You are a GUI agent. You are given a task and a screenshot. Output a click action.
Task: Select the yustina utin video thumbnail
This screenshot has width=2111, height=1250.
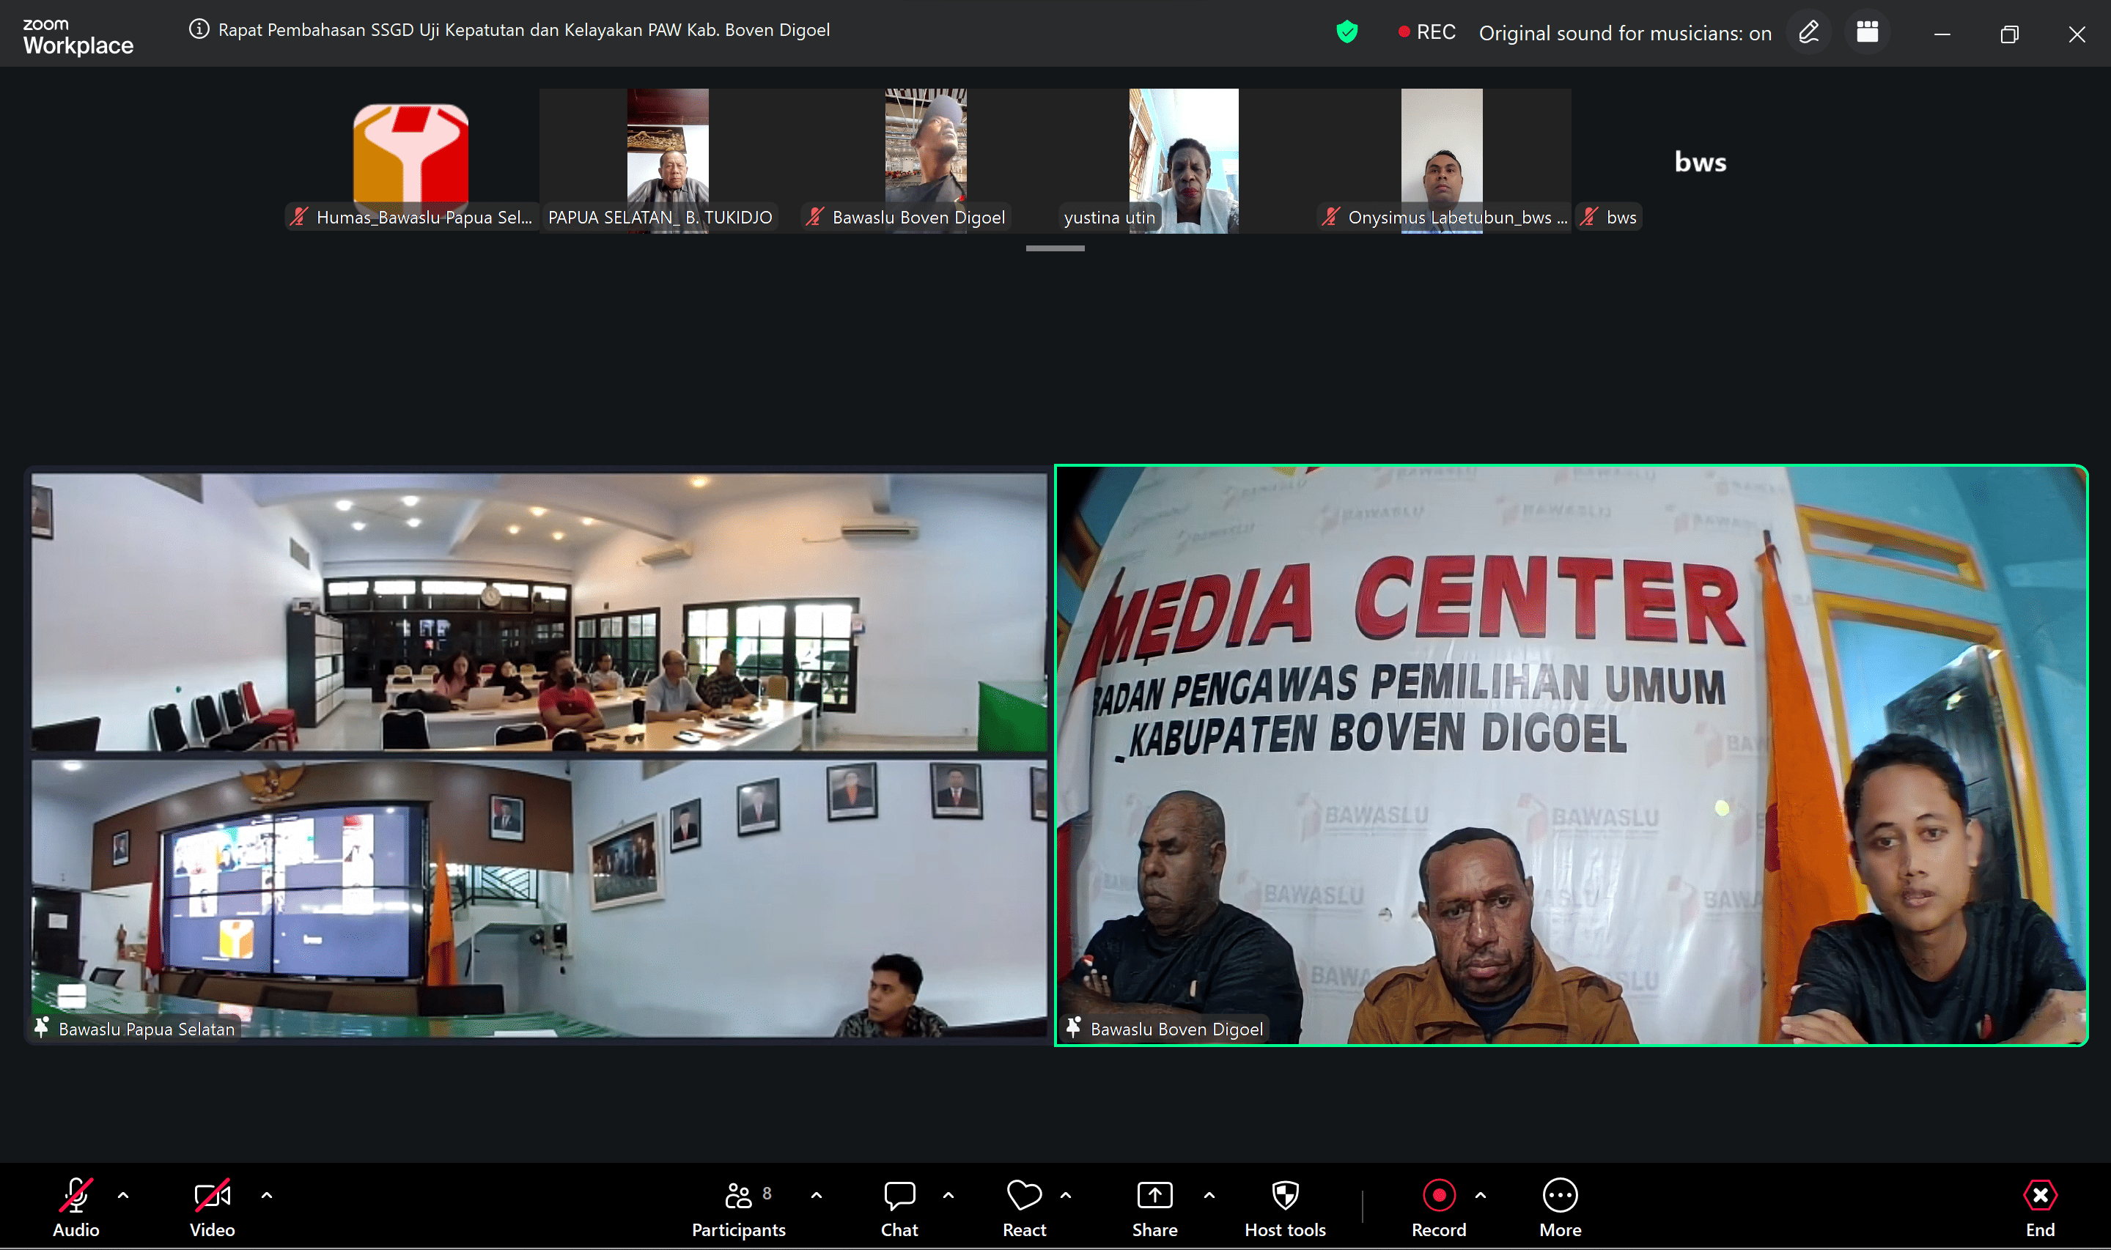point(1184,161)
